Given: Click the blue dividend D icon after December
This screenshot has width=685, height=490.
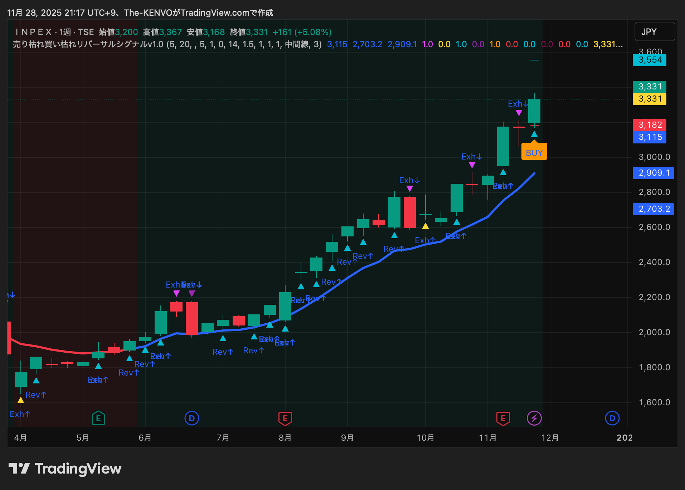Looking at the screenshot, I should point(612,418).
